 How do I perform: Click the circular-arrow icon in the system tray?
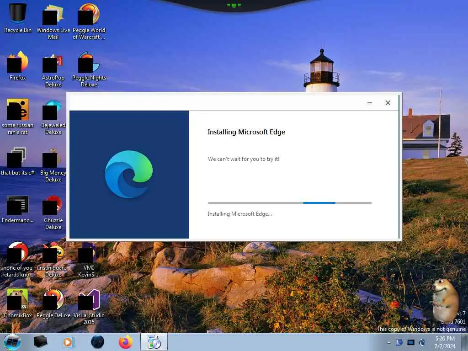[x=422, y=342]
